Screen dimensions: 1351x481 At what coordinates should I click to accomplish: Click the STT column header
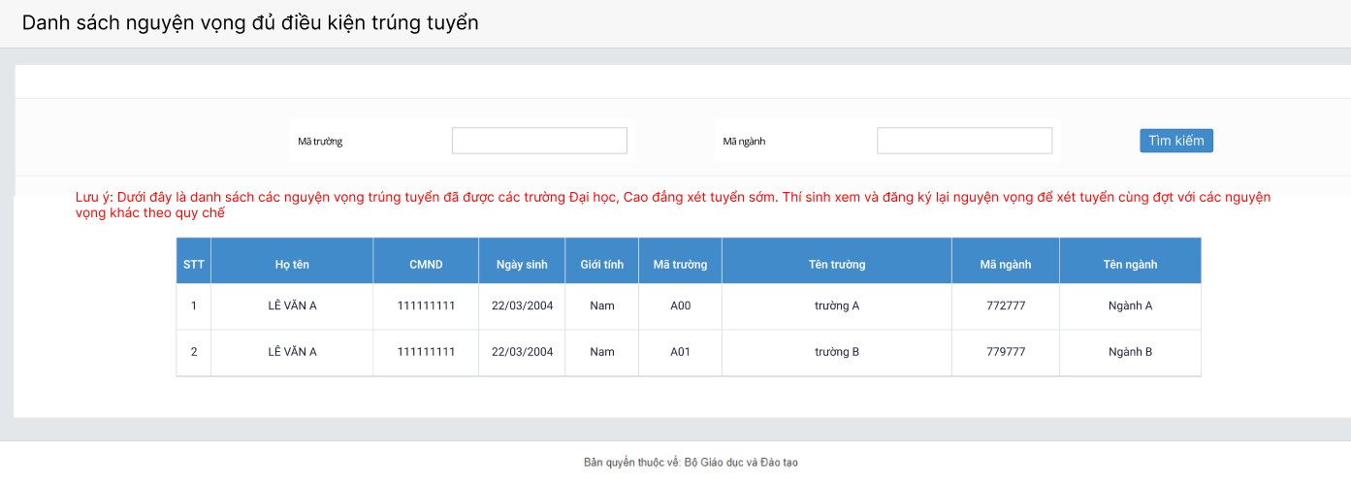(x=193, y=265)
